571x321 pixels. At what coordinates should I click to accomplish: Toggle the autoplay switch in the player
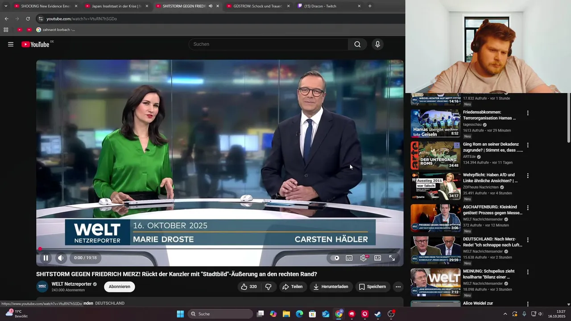click(x=334, y=258)
